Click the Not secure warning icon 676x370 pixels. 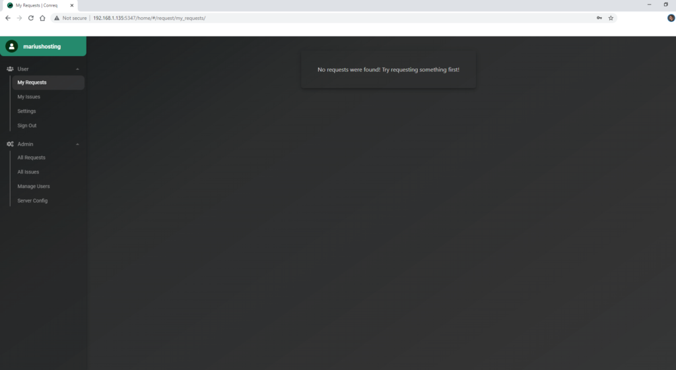57,18
